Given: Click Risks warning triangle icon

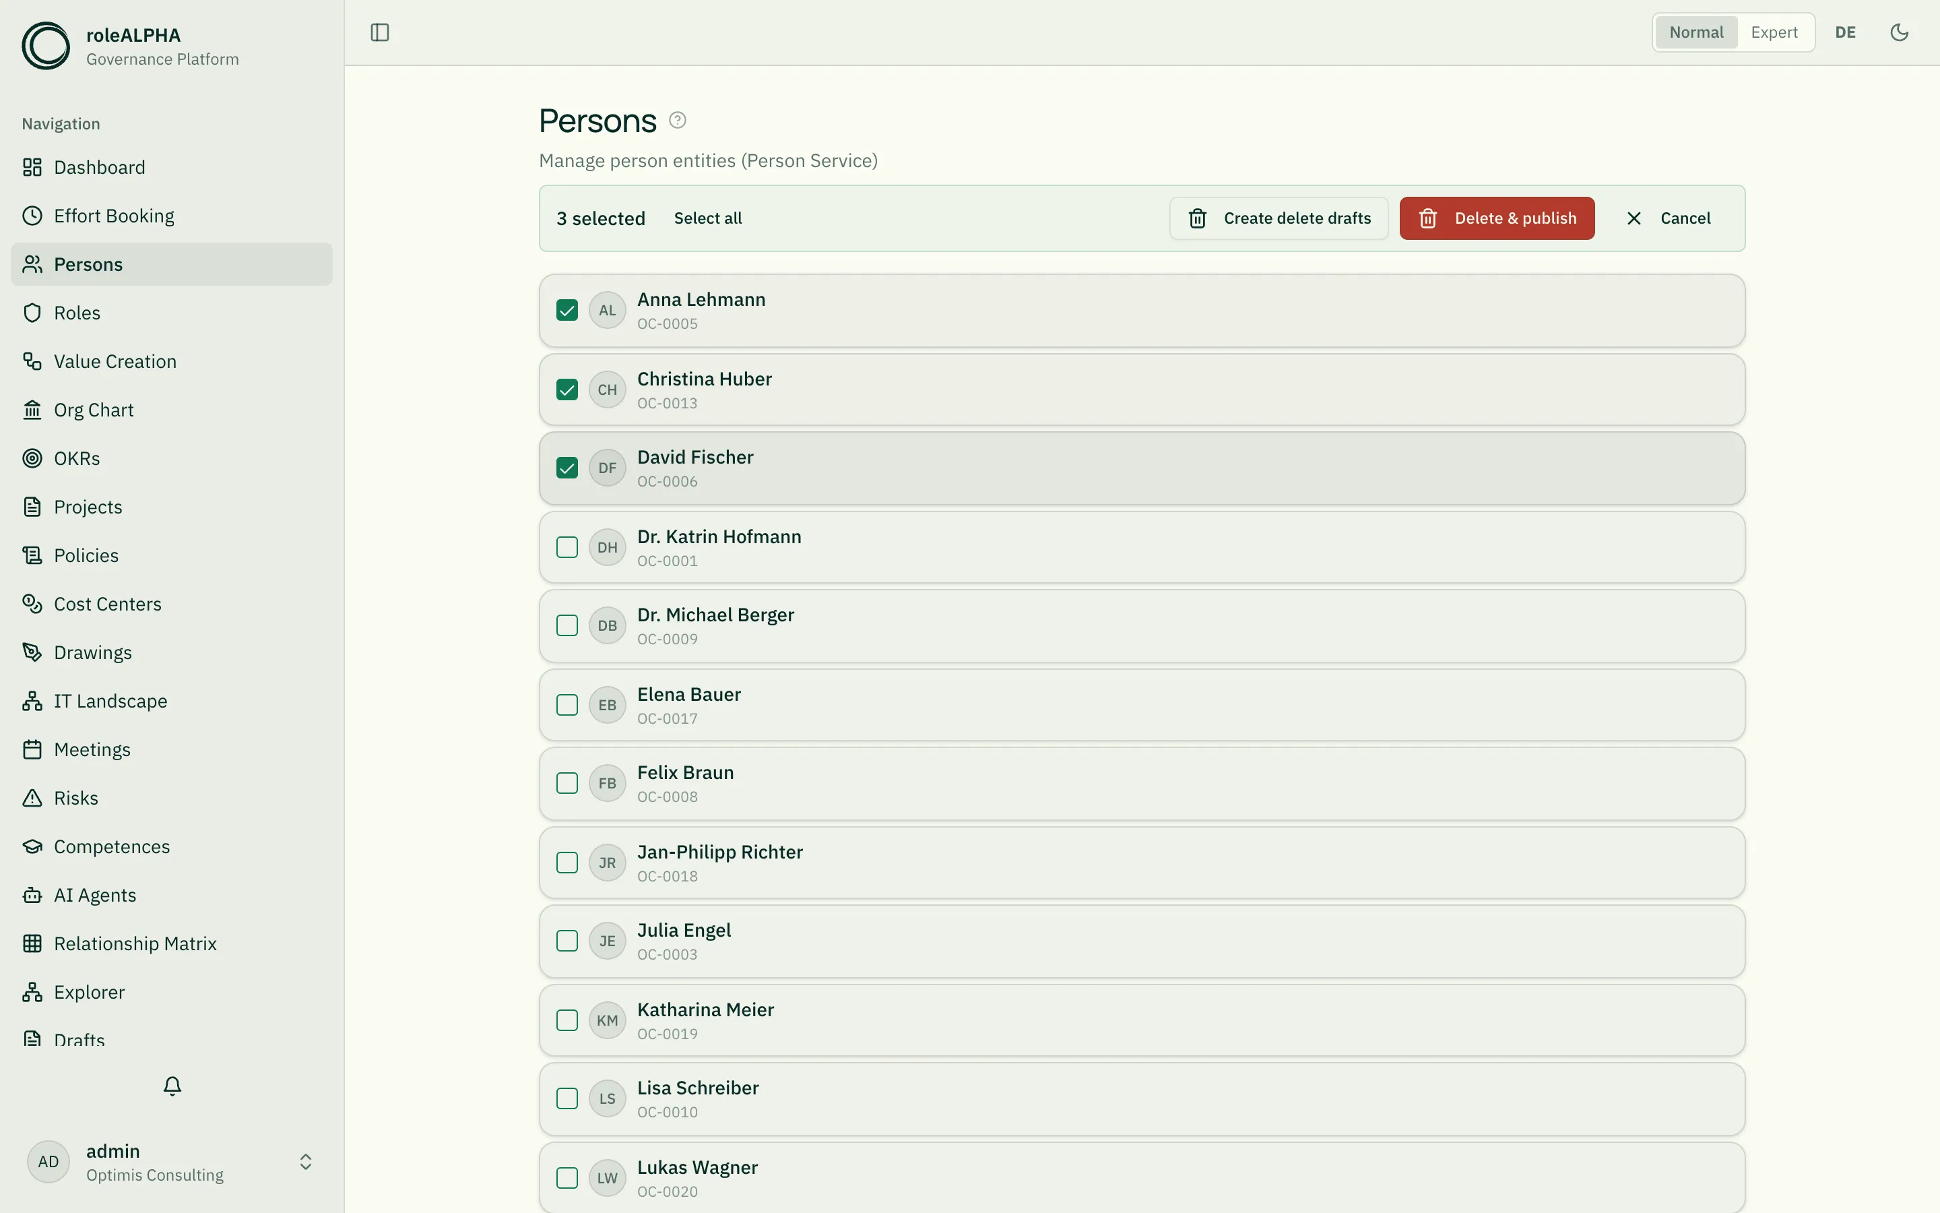Looking at the screenshot, I should [x=32, y=799].
